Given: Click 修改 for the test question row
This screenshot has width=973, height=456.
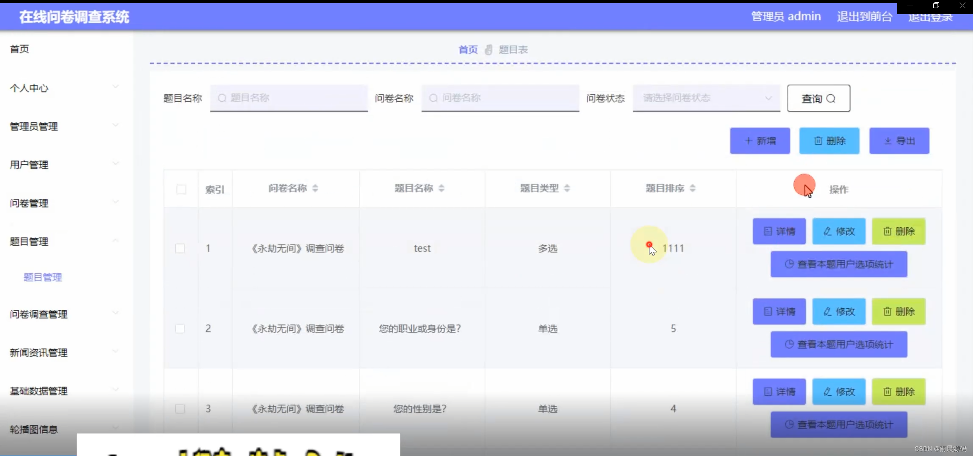Looking at the screenshot, I should (x=838, y=231).
